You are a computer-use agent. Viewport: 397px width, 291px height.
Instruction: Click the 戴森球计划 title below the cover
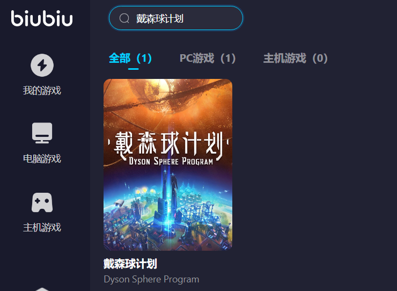(130, 264)
